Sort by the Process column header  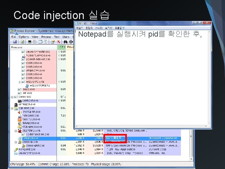33,47
